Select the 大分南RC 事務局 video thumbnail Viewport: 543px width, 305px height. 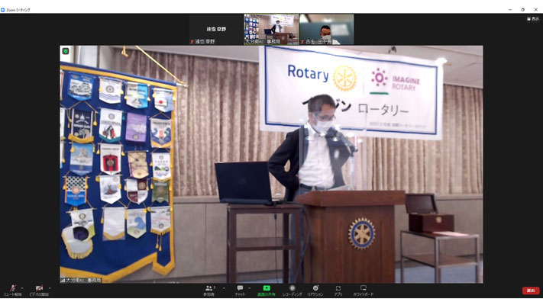coord(271,30)
